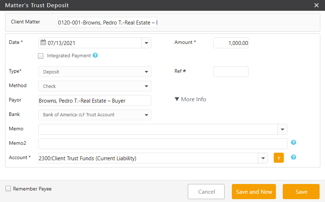This screenshot has height=202, width=325.
Task: Click the help icon beside Account field
Action: coord(294,157)
